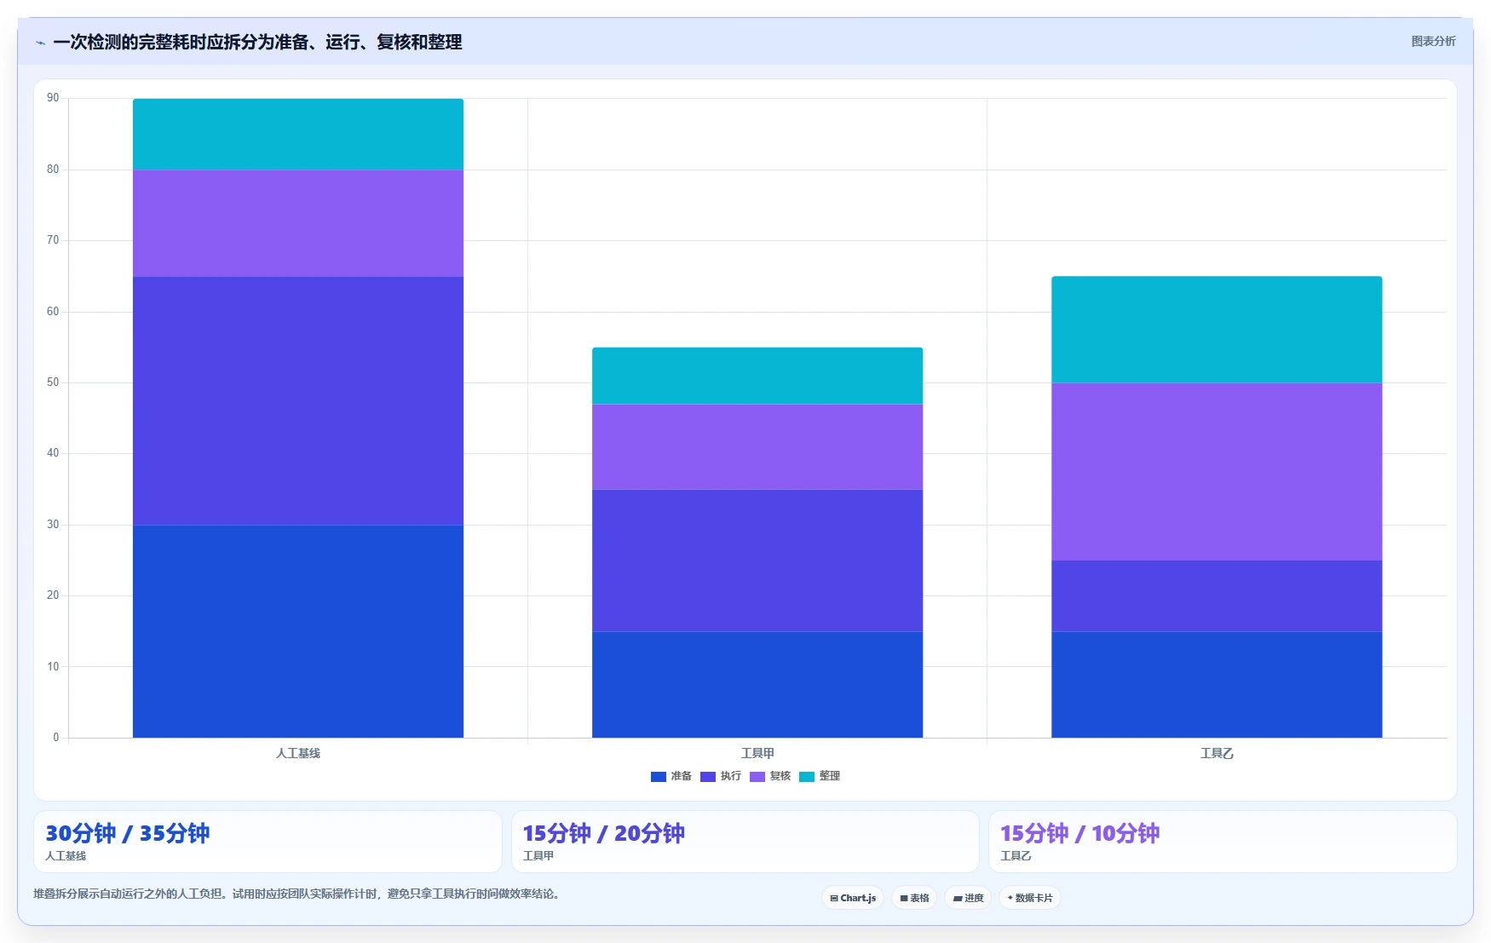Click the 执行 segment of the 工具乙 bar
This screenshot has height=943, width=1491.
1217,595
